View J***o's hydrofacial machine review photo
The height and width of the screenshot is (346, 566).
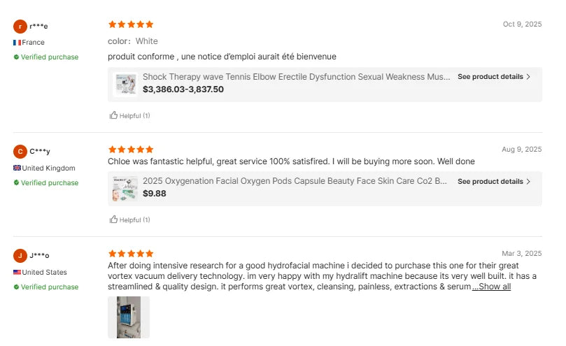click(129, 317)
